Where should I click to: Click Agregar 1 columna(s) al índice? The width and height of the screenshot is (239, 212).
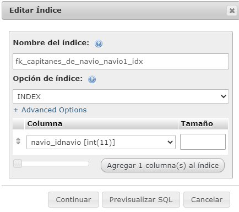[x=163, y=165]
